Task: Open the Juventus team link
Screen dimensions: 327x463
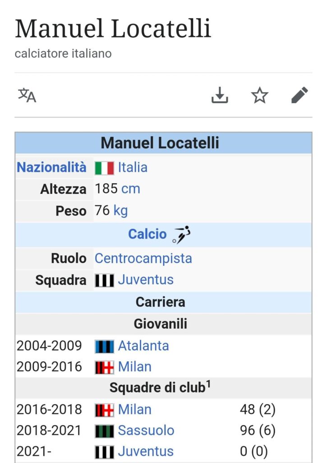Action: 145,279
